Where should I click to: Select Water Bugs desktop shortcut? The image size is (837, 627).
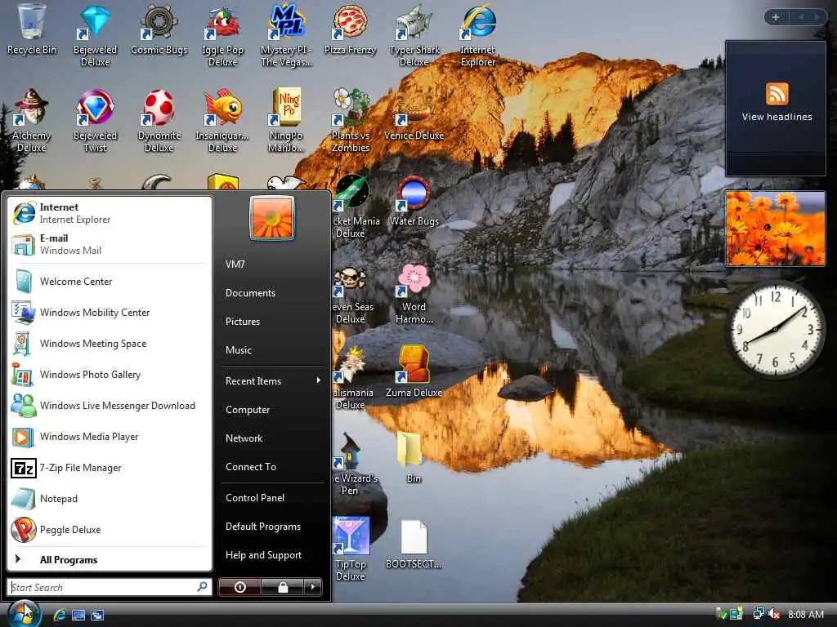414,202
